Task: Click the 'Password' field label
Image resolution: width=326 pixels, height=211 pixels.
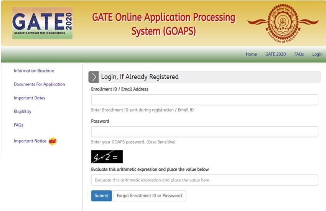Action: (100, 121)
